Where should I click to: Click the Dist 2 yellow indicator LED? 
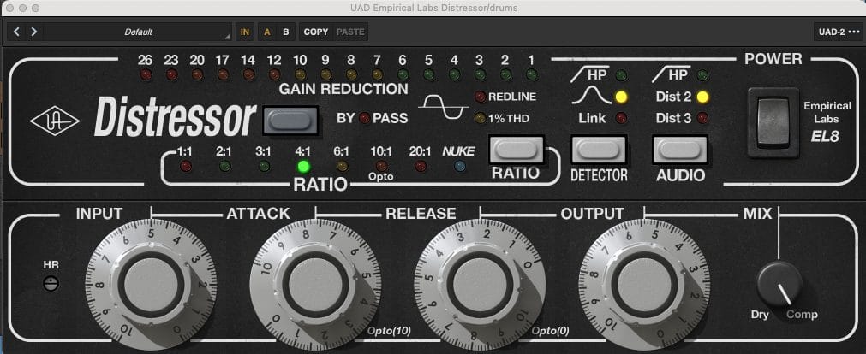[x=703, y=97]
